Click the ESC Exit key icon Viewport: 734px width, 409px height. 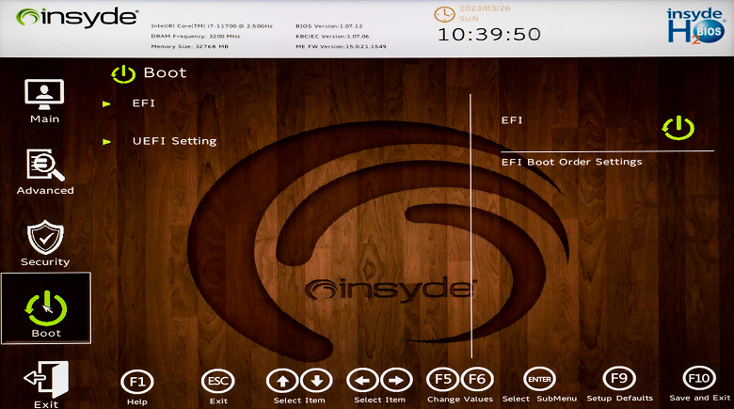pyautogui.click(x=217, y=381)
